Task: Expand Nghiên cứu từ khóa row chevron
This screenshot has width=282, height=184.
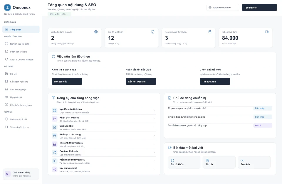Action: tap(154, 110)
